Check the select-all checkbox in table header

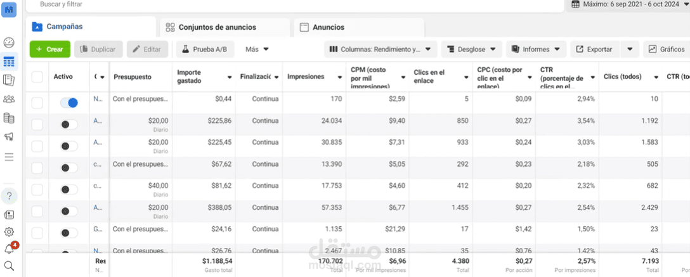click(x=37, y=77)
